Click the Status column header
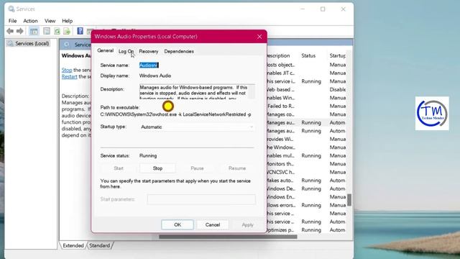Screen dimensions: 460x259 point(308,55)
